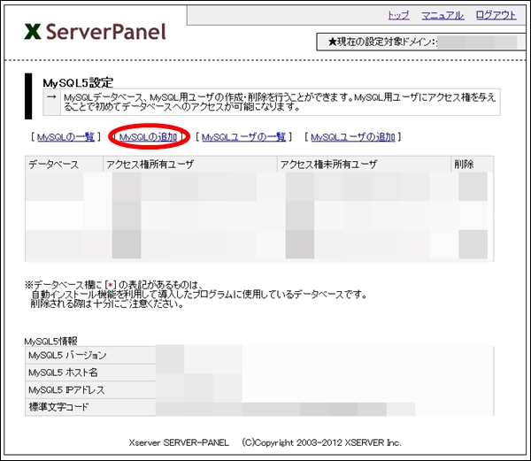
Task: Click the アクセス権未所有ユーザ column header
Action: point(364,165)
